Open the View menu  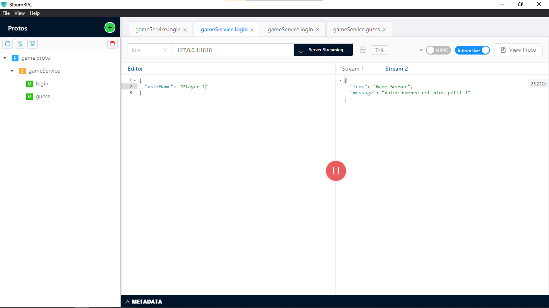point(19,13)
